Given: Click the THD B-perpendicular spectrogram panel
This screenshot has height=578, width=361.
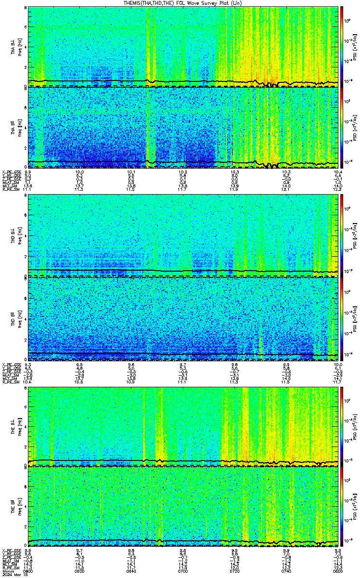Looking at the screenshot, I should point(183,236).
